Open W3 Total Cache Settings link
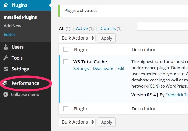This screenshot has height=131, width=188. coord(81,68)
